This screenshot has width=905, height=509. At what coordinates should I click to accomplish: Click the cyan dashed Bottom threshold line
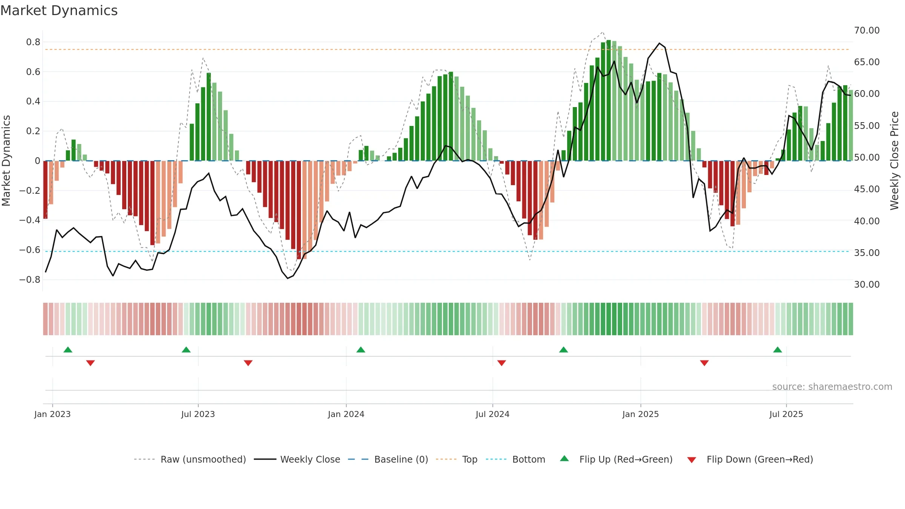(x=447, y=251)
